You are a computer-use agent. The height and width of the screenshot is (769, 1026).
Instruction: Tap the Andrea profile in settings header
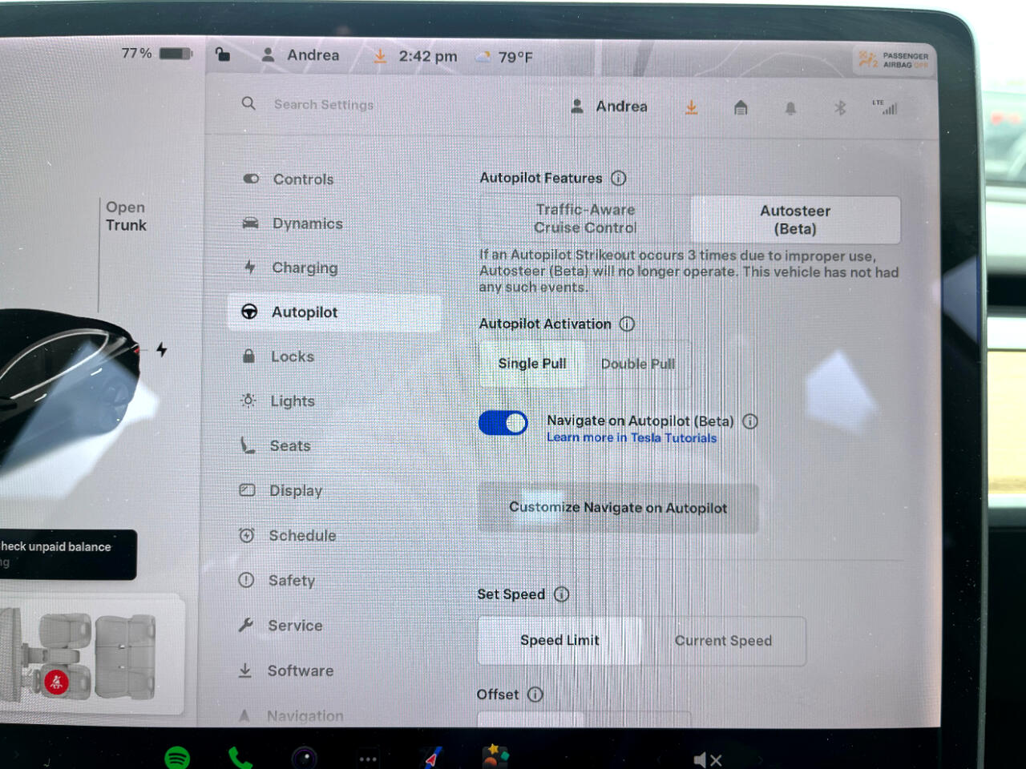pyautogui.click(x=609, y=107)
